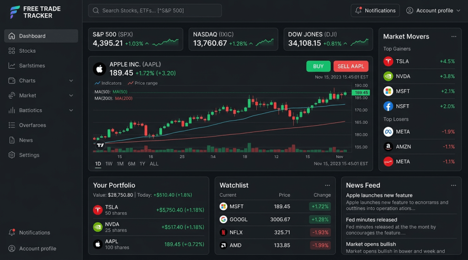Select the 1M timeframe tab
The image size is (468, 260).
(120, 164)
